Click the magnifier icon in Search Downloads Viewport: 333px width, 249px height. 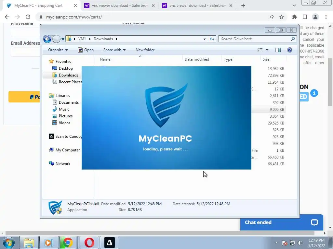coord(293,39)
